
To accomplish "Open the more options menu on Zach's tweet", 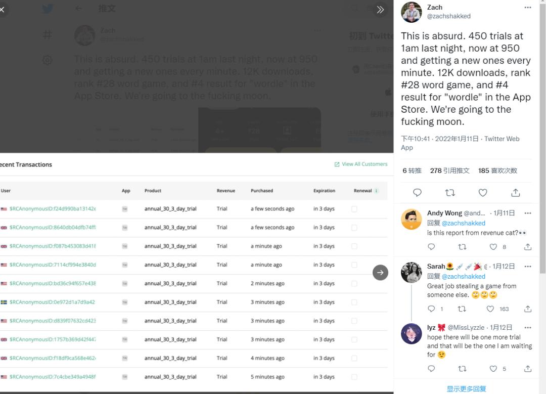I will coord(527,8).
